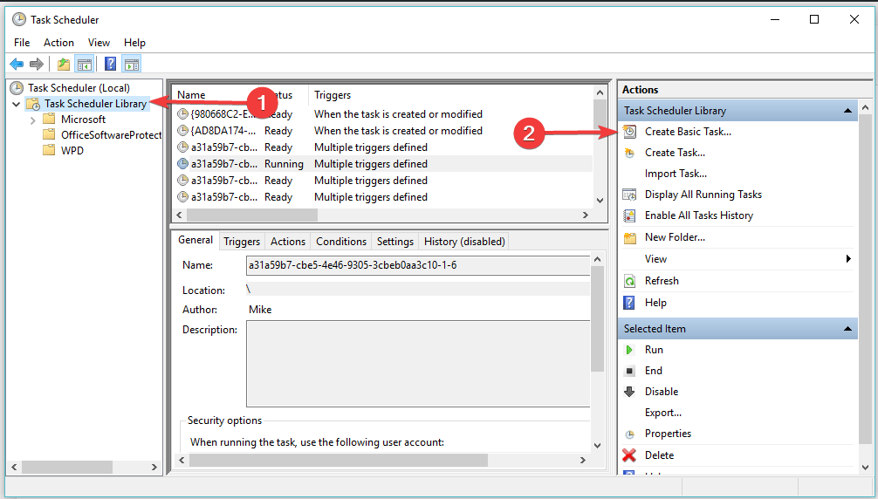
Task: Click the End stop square icon
Action: [629, 371]
